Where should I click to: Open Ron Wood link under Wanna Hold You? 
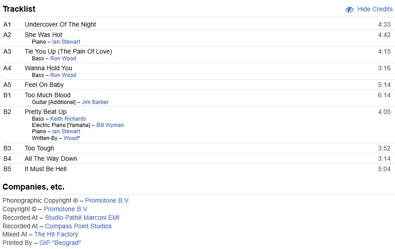tap(63, 75)
